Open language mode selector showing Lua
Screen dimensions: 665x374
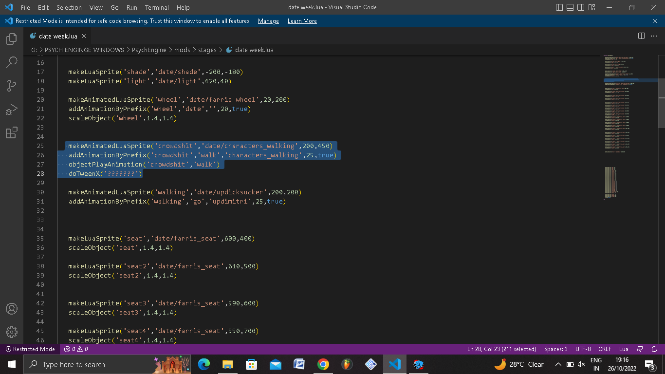(x=624, y=349)
